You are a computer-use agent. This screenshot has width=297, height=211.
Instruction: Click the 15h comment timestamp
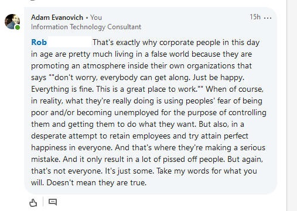[255, 17]
